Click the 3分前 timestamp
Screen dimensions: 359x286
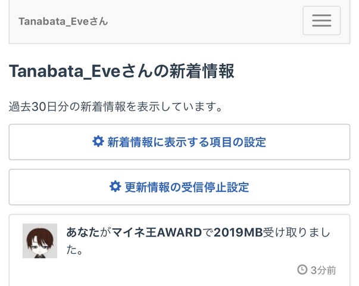323,270
